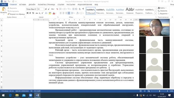Toggle italic formatting (К)
Image resolution: width=174 pixels, height=98 pixels.
point(30,13)
